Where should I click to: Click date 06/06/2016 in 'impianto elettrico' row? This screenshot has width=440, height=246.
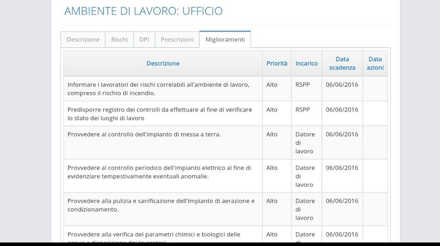click(342, 168)
